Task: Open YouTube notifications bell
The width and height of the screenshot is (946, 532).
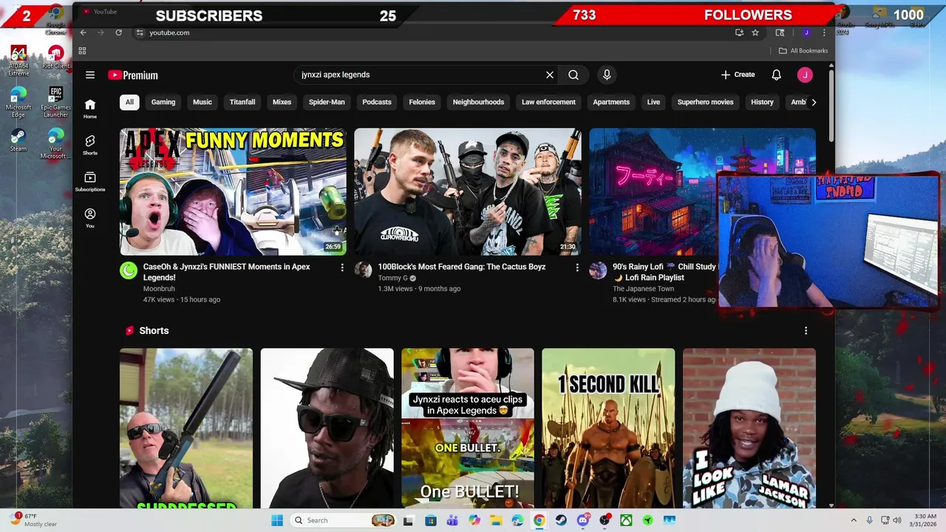Action: click(777, 75)
